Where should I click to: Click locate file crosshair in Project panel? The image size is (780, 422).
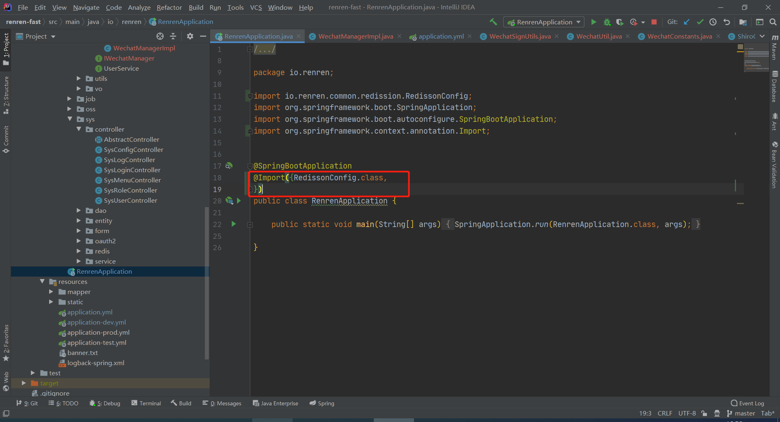pyautogui.click(x=160, y=36)
